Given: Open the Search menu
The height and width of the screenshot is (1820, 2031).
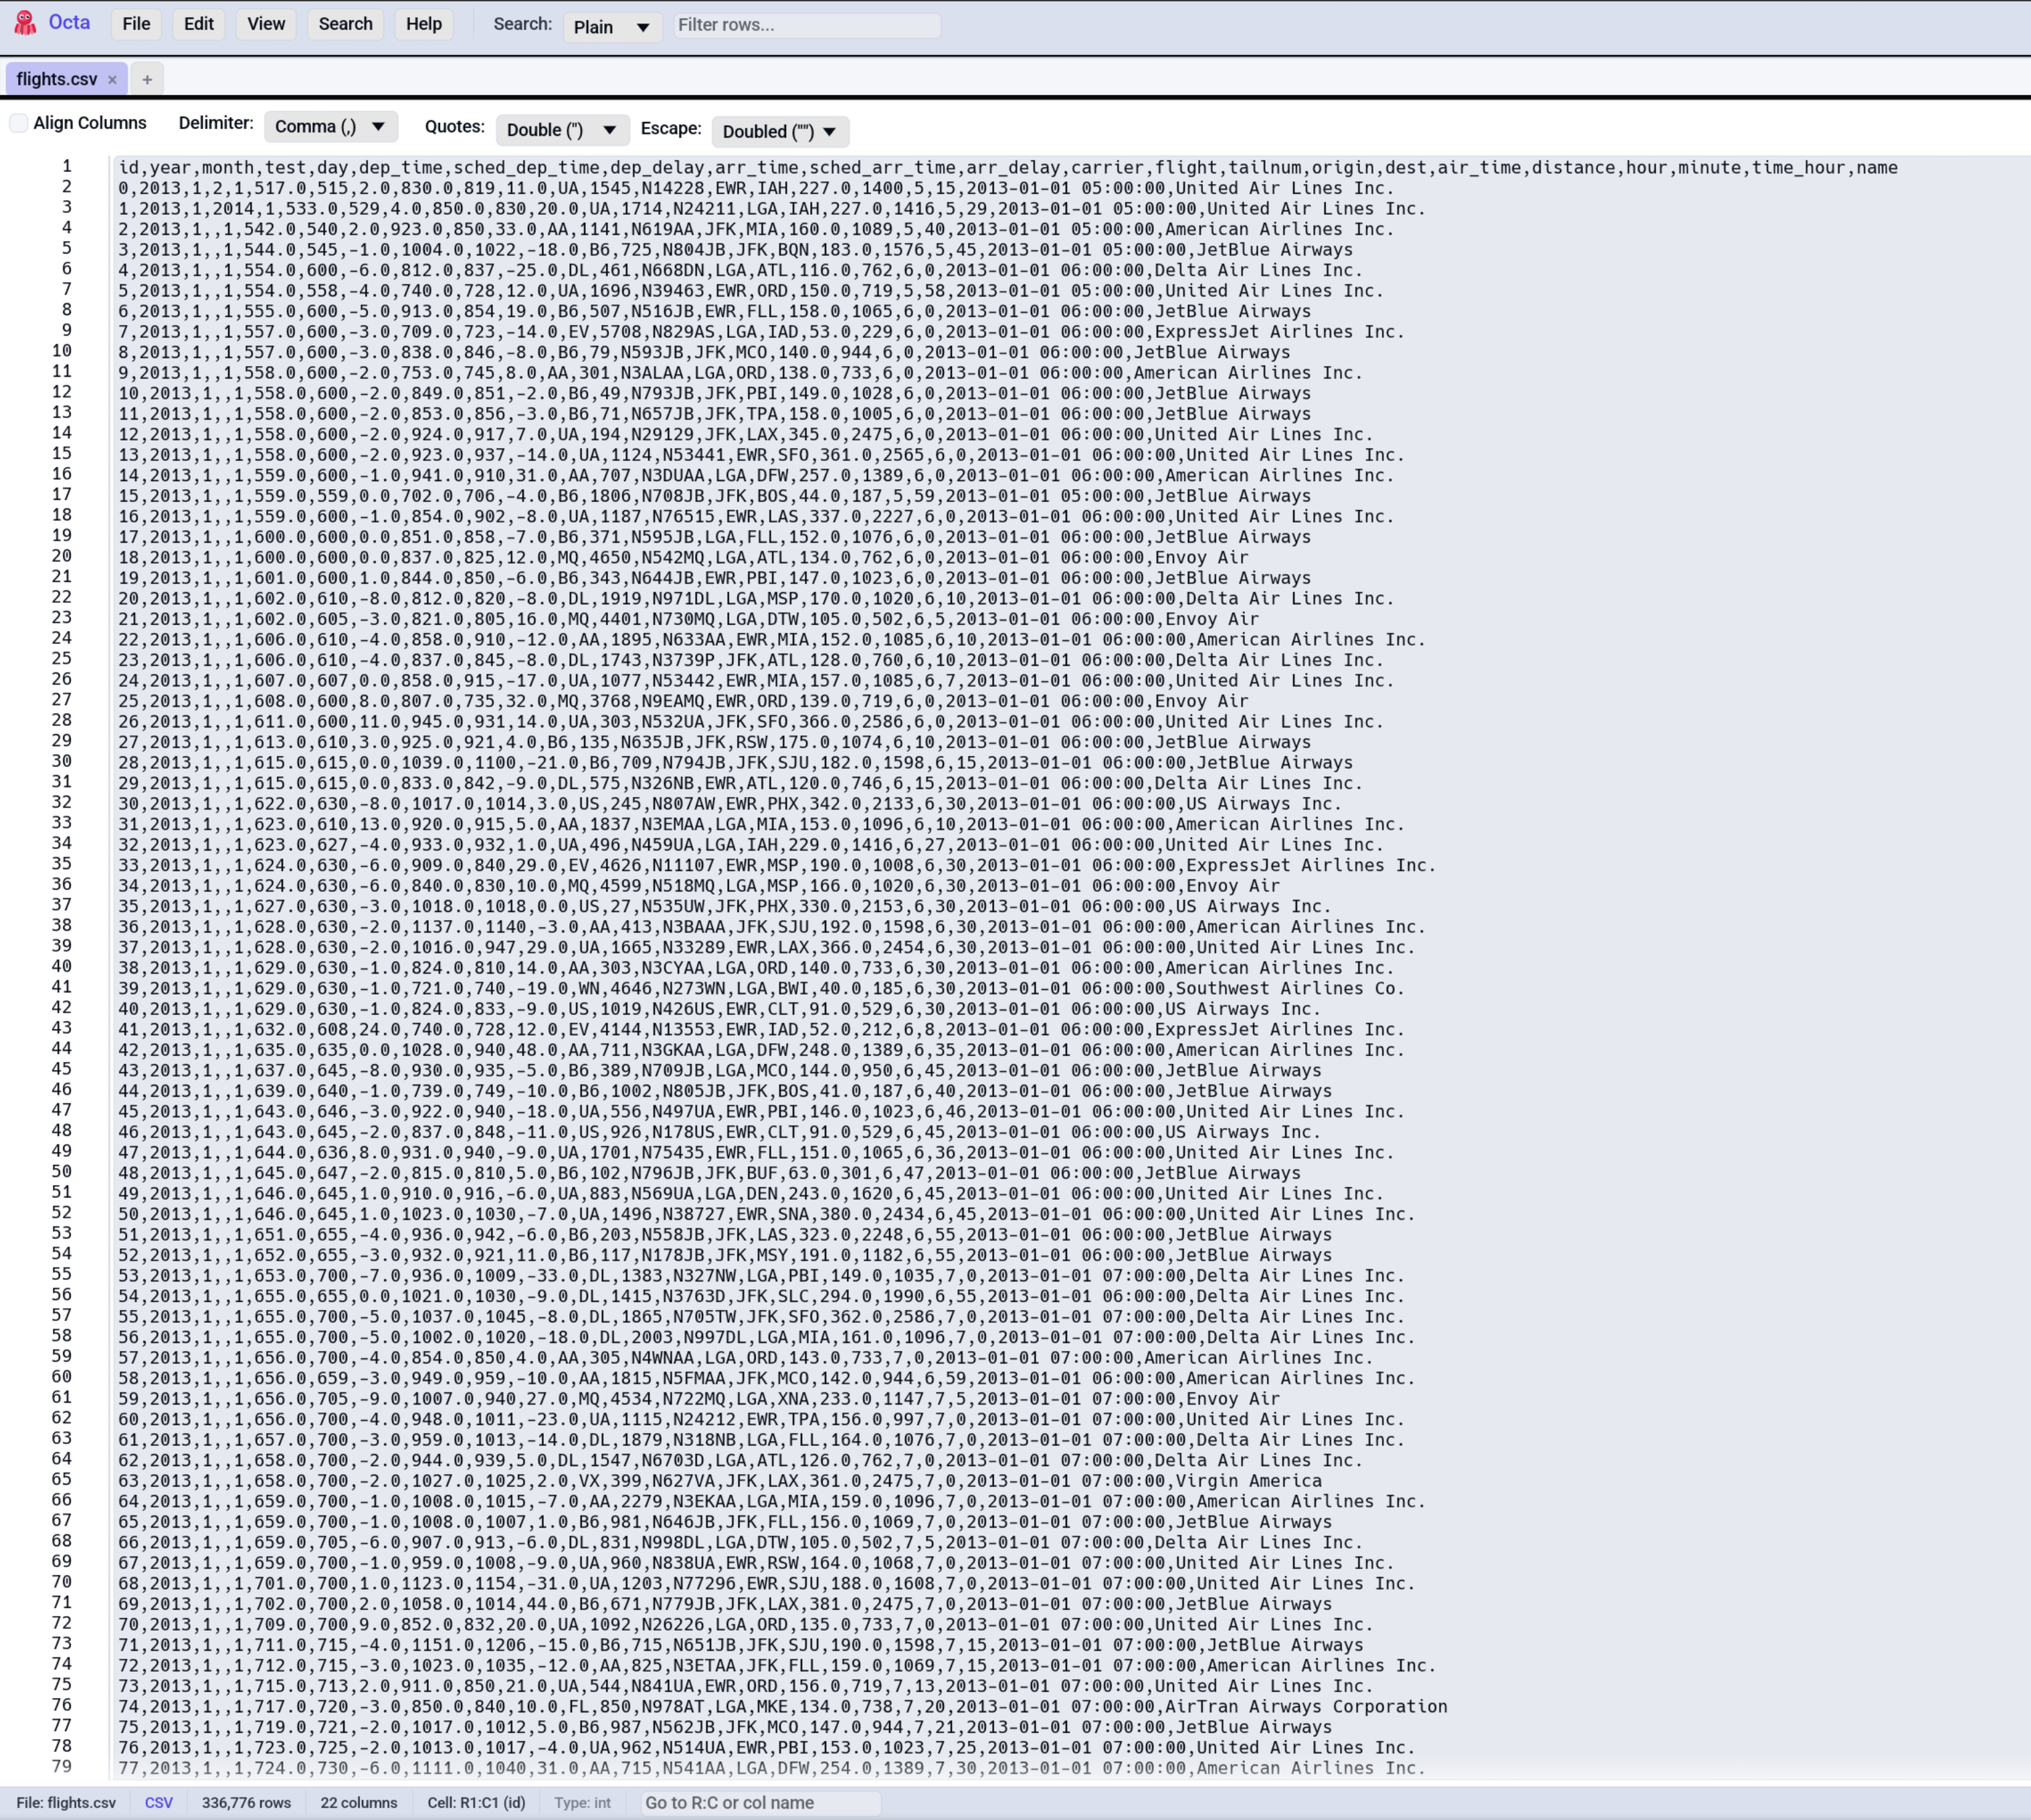Looking at the screenshot, I should pyautogui.click(x=346, y=24).
